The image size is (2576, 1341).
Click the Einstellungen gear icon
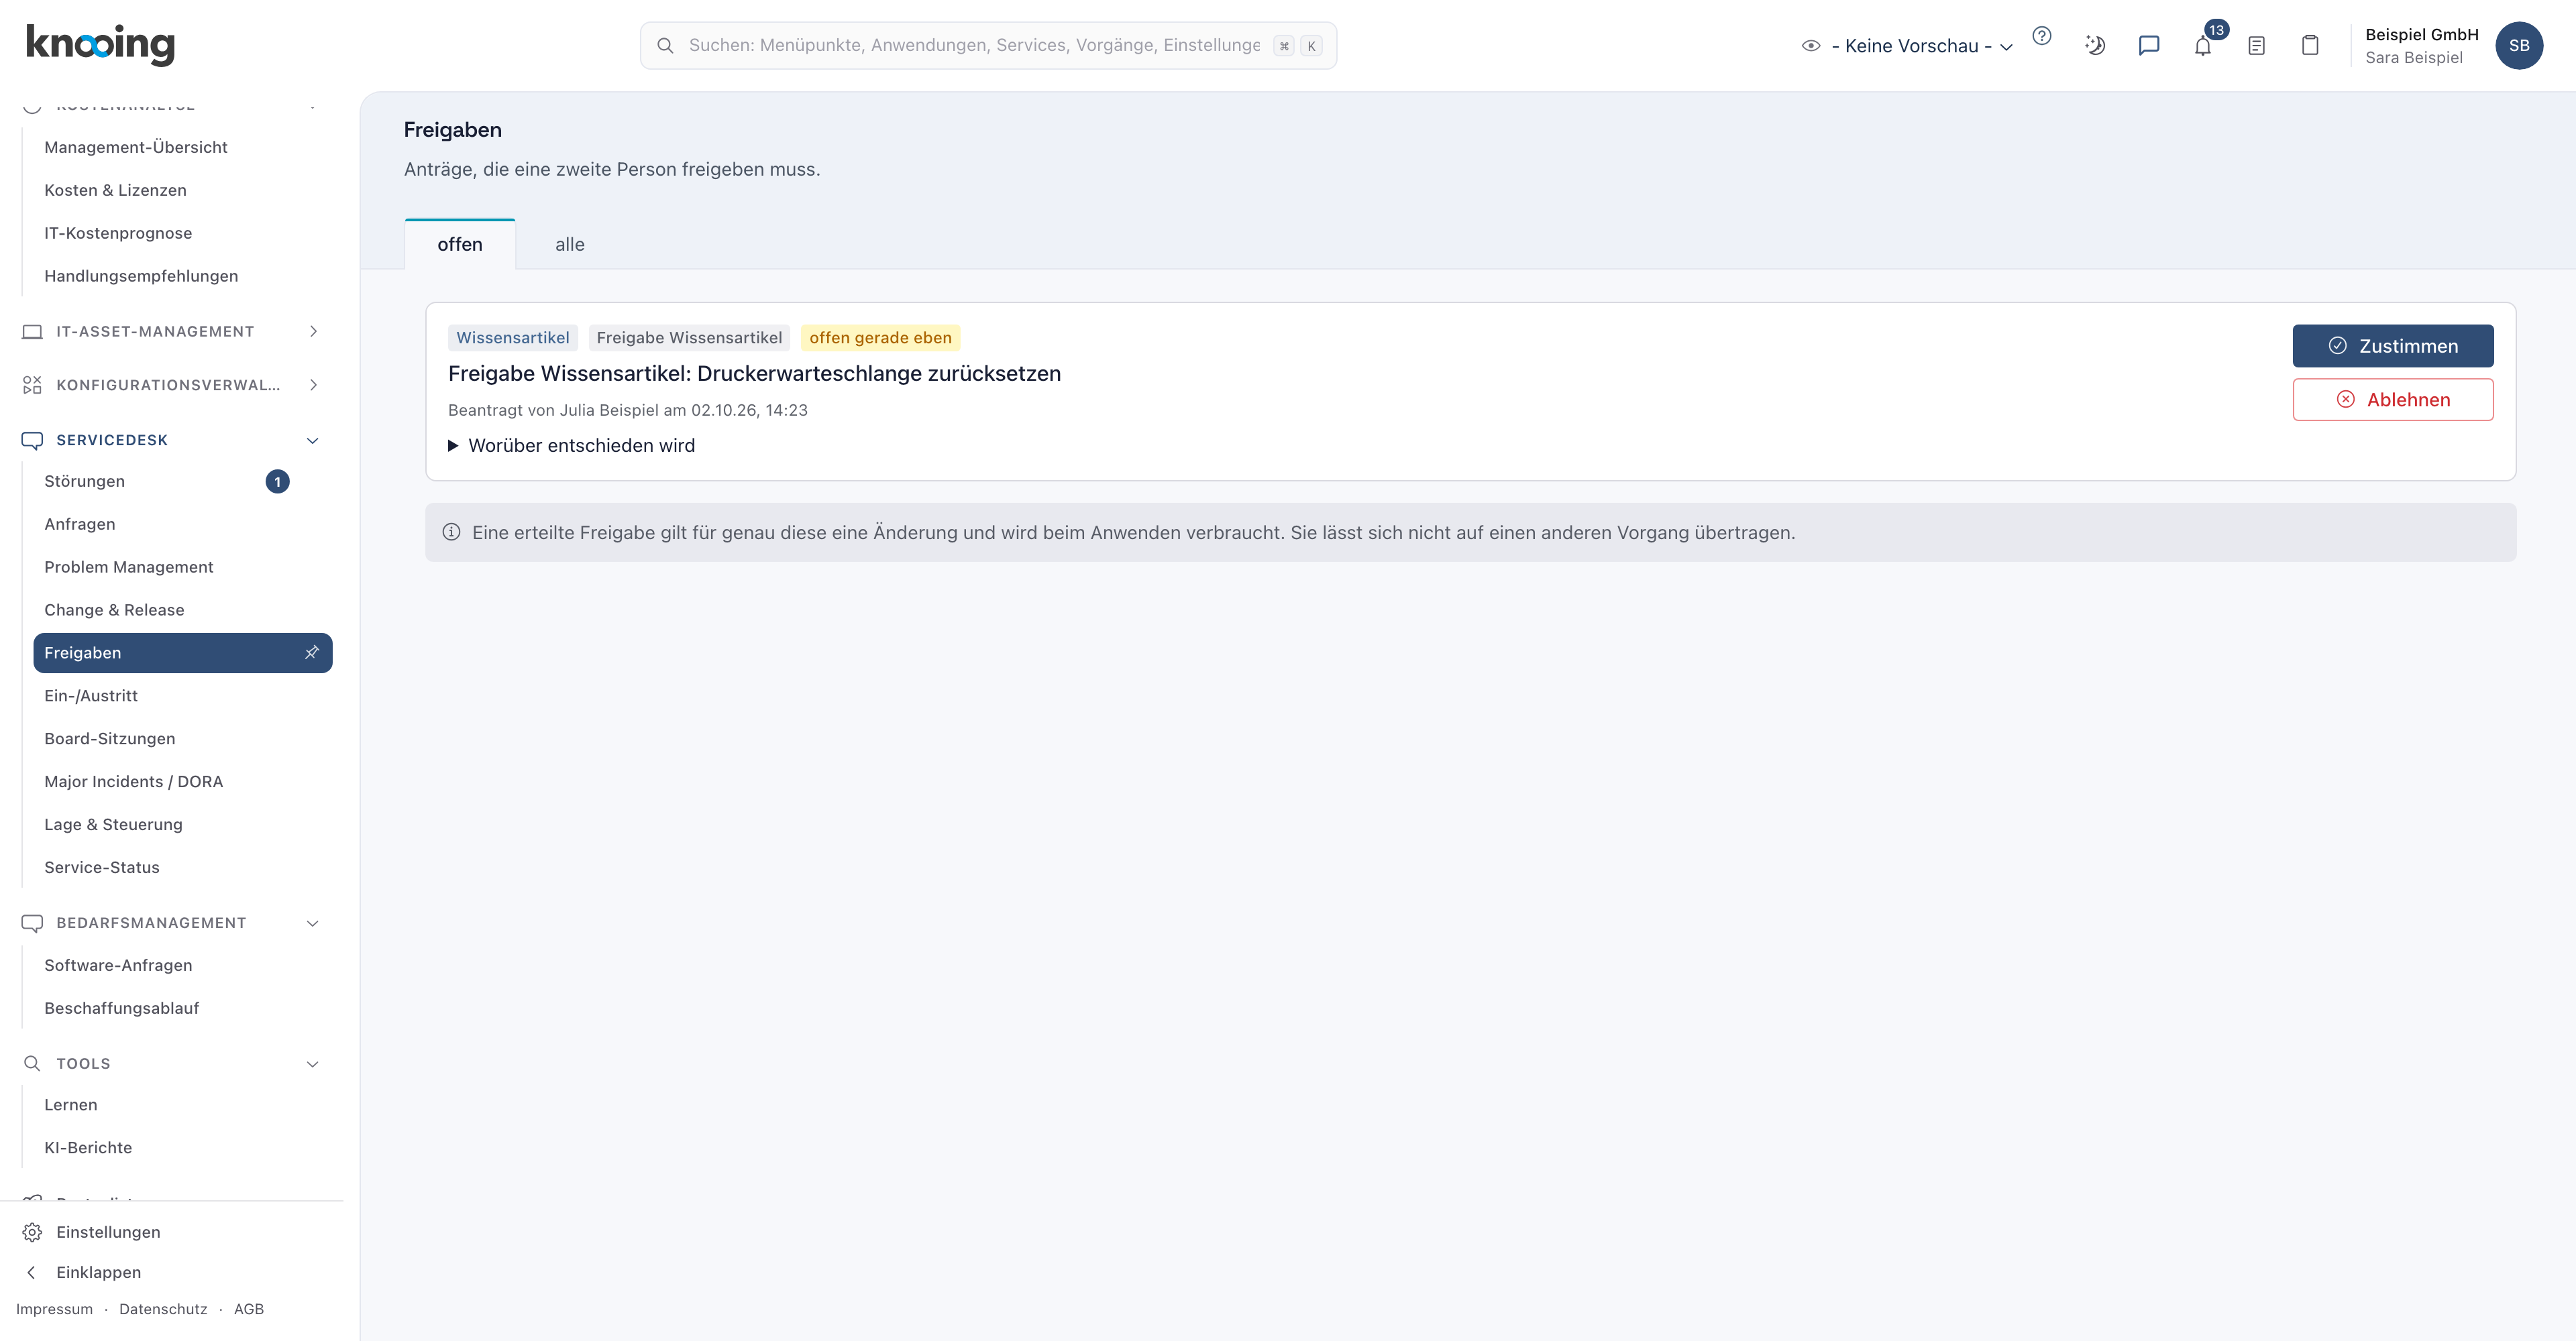point(32,1232)
